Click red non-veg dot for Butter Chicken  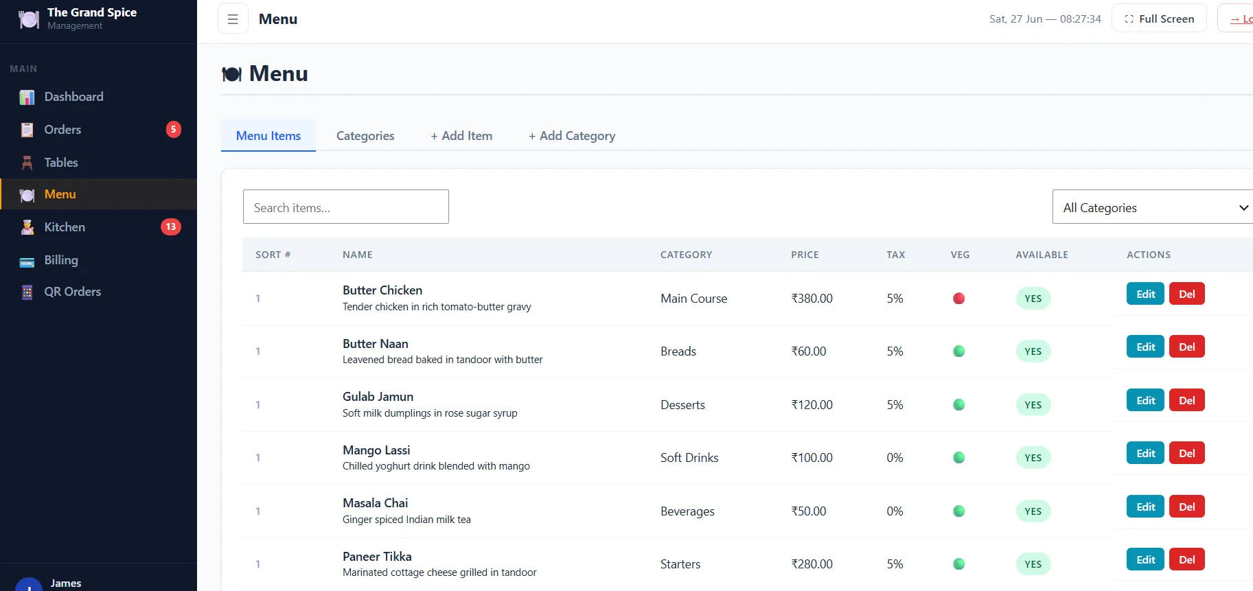click(x=959, y=298)
